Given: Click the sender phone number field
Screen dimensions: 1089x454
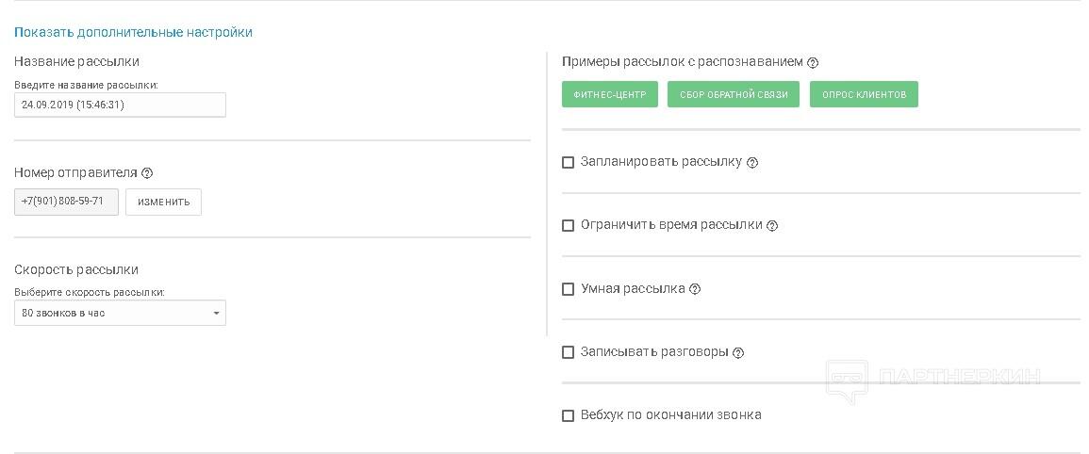Looking at the screenshot, I should point(66,202).
